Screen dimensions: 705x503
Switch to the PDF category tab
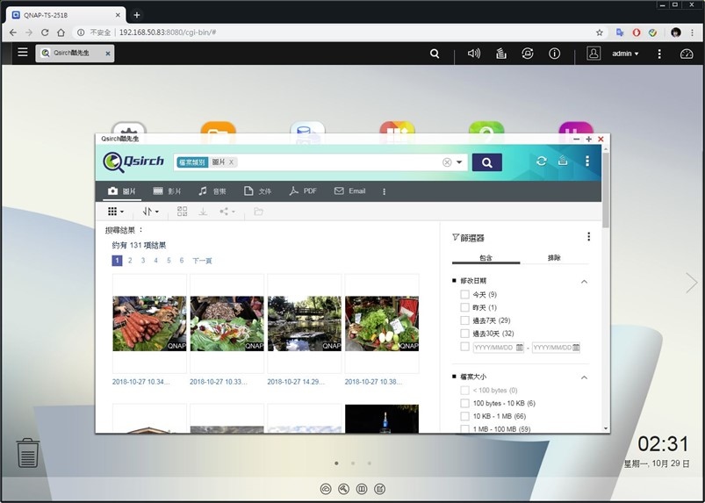303,191
